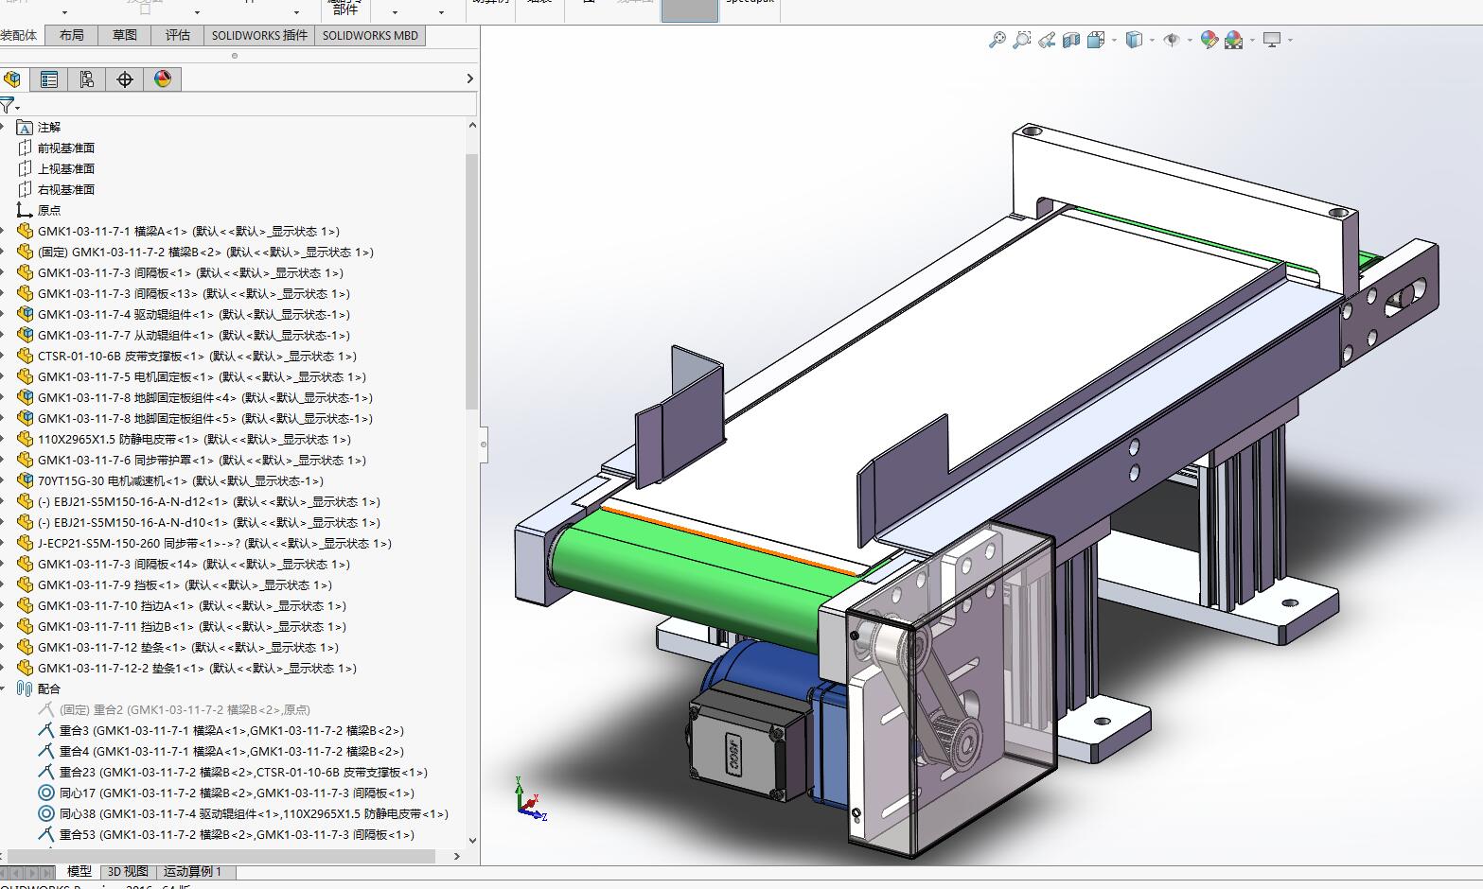Image resolution: width=1483 pixels, height=889 pixels.
Task: Click the Apply Scene icon
Action: [1233, 40]
